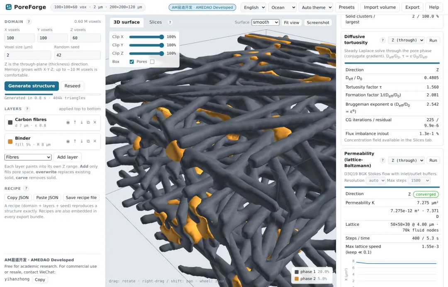The height and width of the screenshot is (287, 448).
Task: Click the Binder layer orange color swatch
Action: pyautogui.click(x=10, y=141)
